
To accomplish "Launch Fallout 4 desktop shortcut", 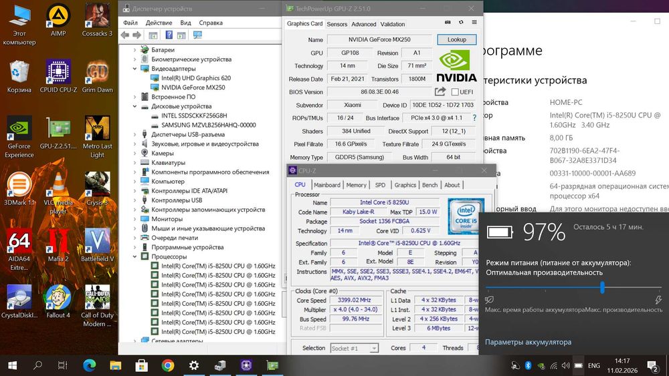I will tap(58, 301).
